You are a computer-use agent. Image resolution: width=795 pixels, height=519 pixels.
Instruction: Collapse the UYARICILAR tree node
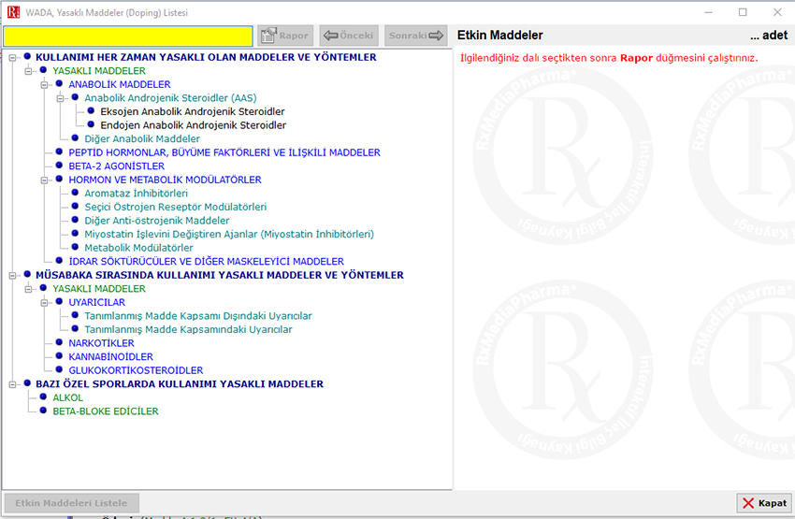pyautogui.click(x=44, y=302)
